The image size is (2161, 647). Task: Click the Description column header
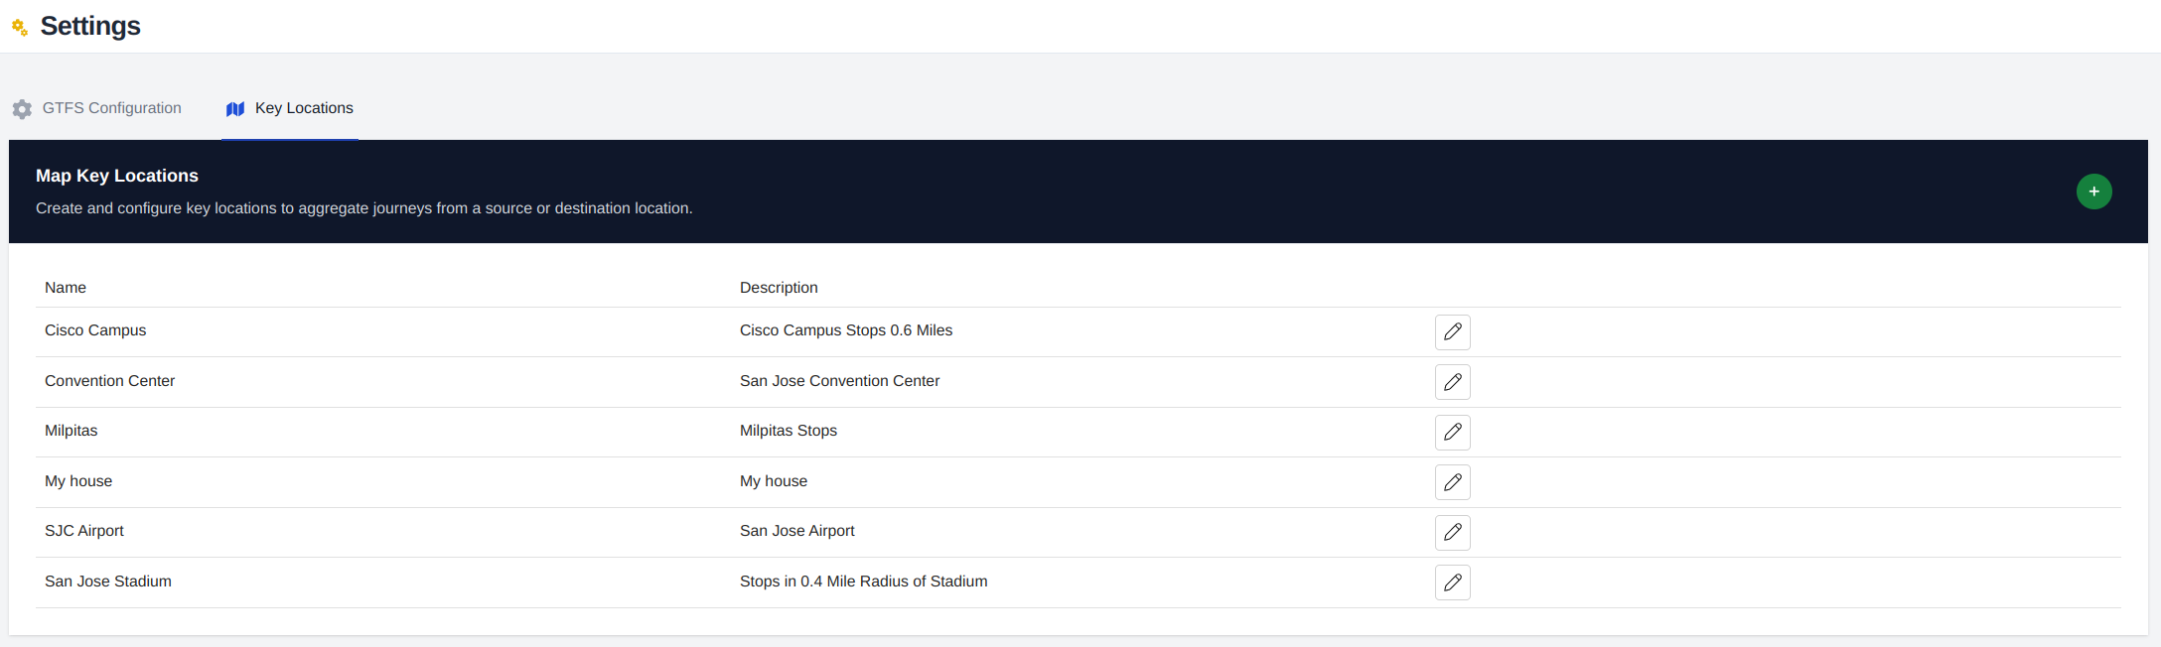click(x=779, y=288)
